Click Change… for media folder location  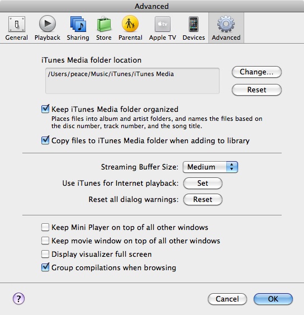point(256,72)
